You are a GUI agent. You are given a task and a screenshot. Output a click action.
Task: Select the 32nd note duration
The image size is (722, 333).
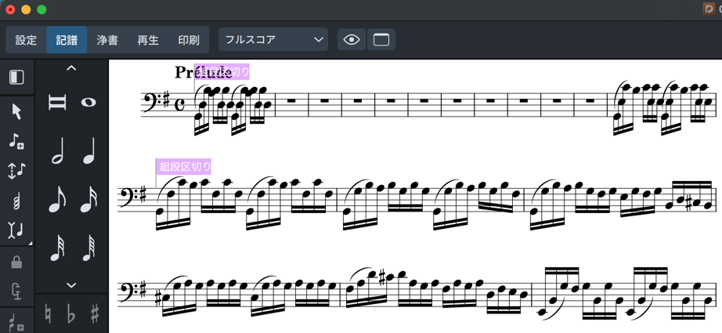point(57,248)
